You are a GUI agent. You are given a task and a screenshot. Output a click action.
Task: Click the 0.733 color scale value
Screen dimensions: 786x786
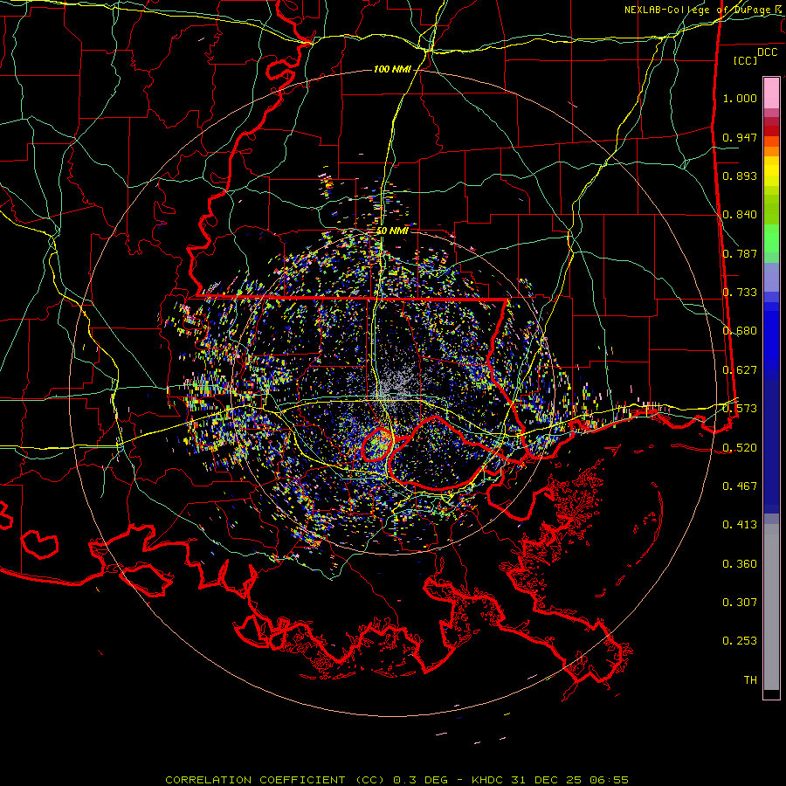point(740,293)
